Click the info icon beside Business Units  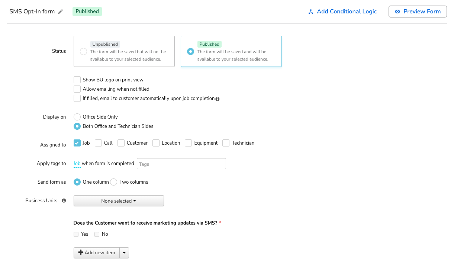(64, 200)
